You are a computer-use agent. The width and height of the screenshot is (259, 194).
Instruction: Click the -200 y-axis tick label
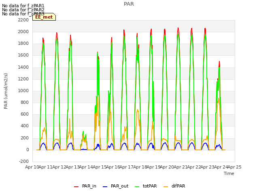coord(24,161)
